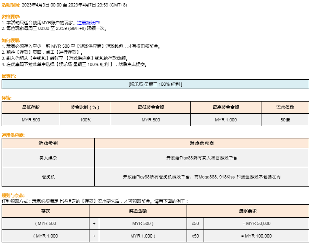The height and width of the screenshot is (244, 310).
Task: Click the 游戏供应商 table header
Action: click(202, 143)
